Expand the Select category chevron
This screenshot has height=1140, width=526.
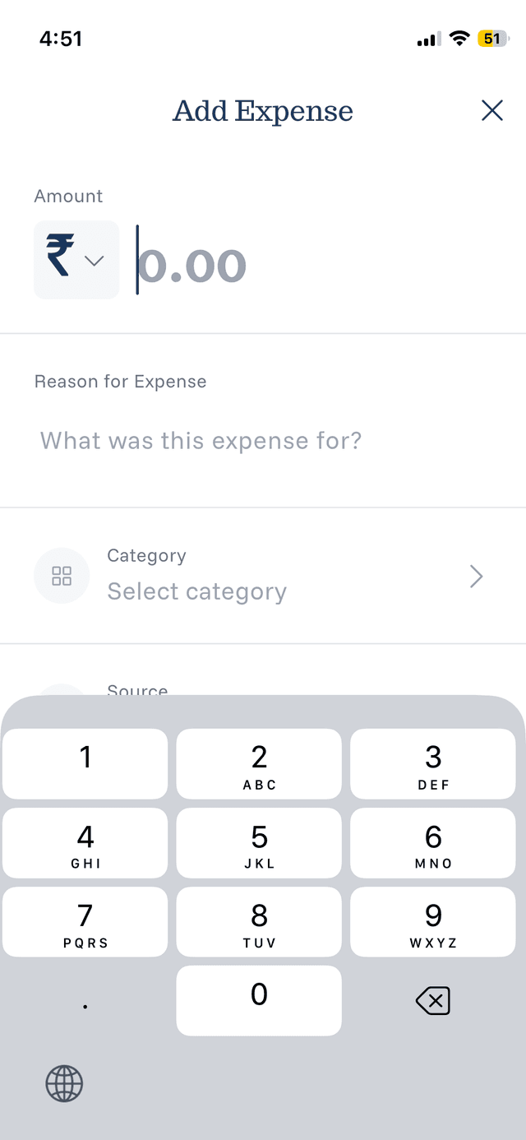coord(475,576)
